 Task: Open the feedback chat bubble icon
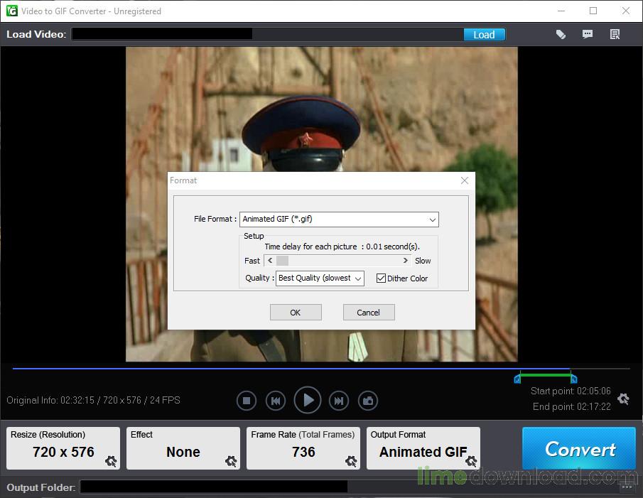point(588,33)
